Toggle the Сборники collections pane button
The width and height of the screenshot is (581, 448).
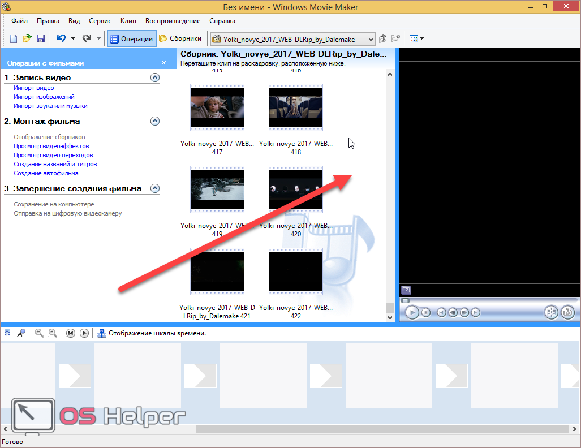(180, 38)
